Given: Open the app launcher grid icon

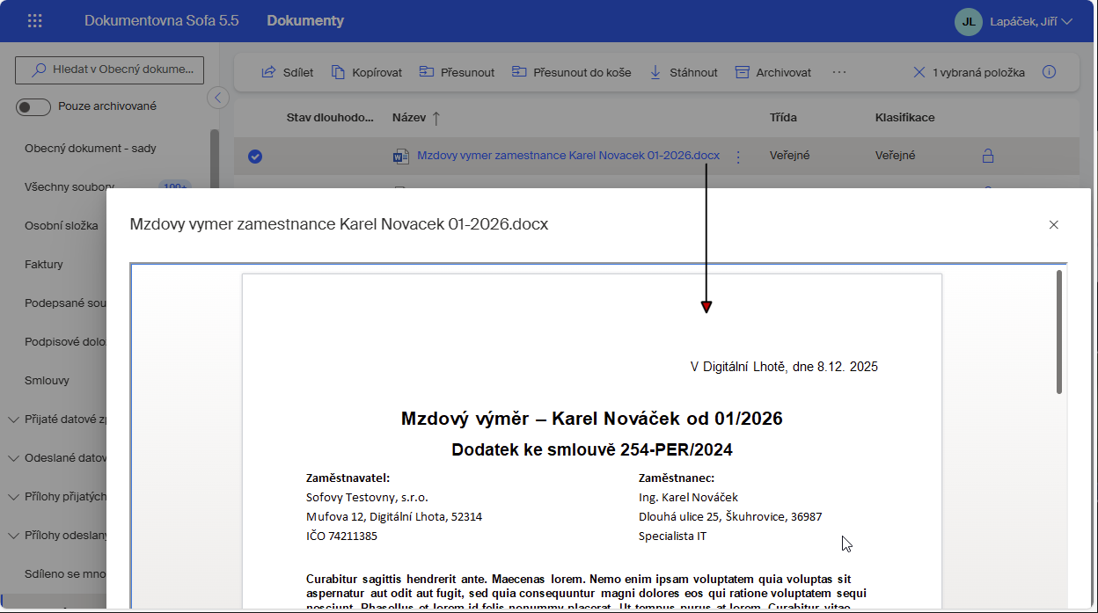Looking at the screenshot, I should [x=35, y=20].
